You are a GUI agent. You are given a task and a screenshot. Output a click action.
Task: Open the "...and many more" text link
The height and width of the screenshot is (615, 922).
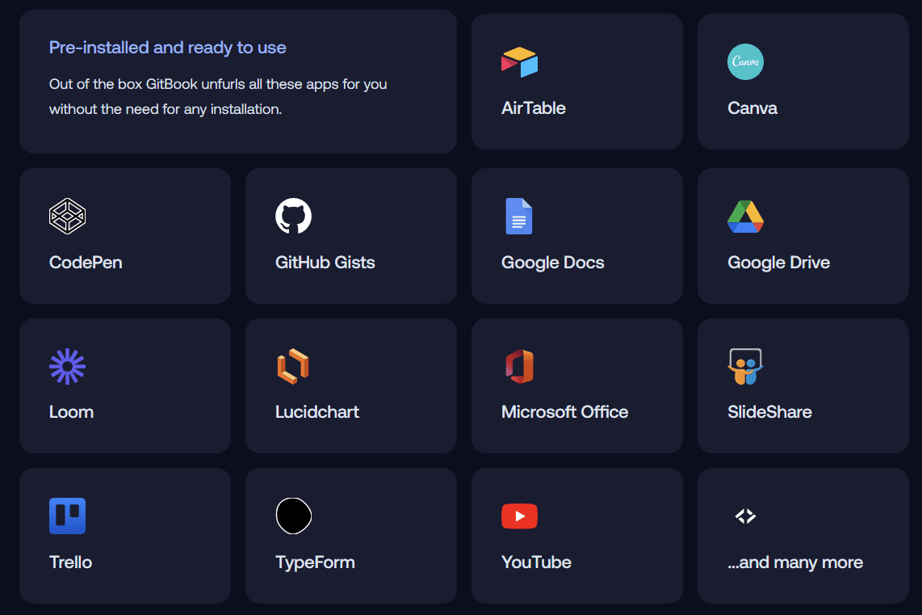(x=794, y=562)
